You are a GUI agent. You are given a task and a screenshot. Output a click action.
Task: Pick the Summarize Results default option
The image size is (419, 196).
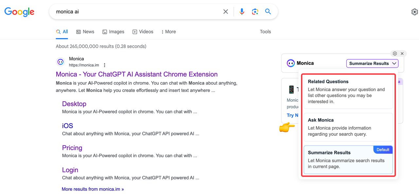tap(348, 160)
